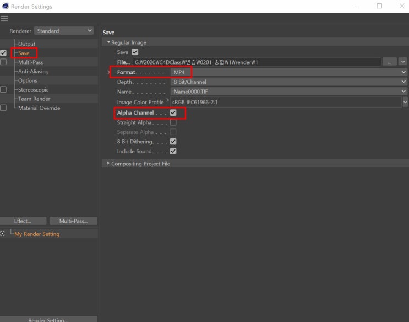Screen dimensions: 409x322
Task: Click the Separate Alpha checkbox
Action: click(173, 132)
